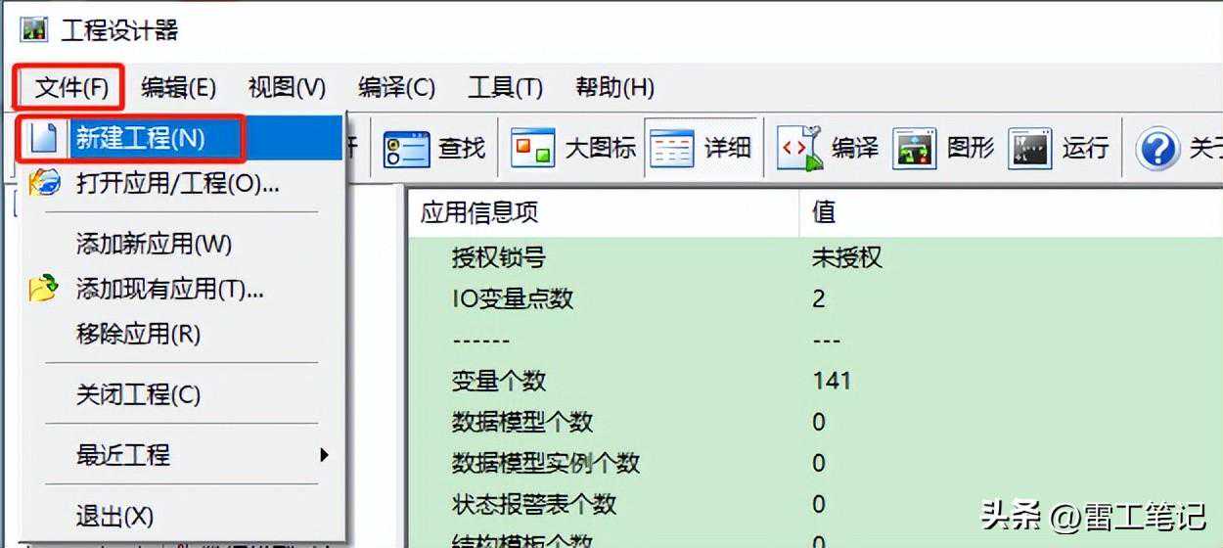1223x548 pixels.
Task: Select 关闭工程(C) menu entry
Action: tap(138, 394)
